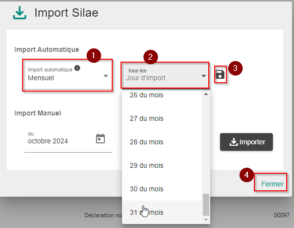Choose 28 du mois from list
The image size is (294, 228).
tap(162, 142)
